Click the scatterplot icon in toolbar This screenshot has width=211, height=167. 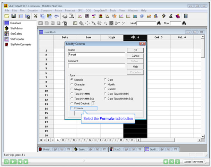[x=80, y=16]
